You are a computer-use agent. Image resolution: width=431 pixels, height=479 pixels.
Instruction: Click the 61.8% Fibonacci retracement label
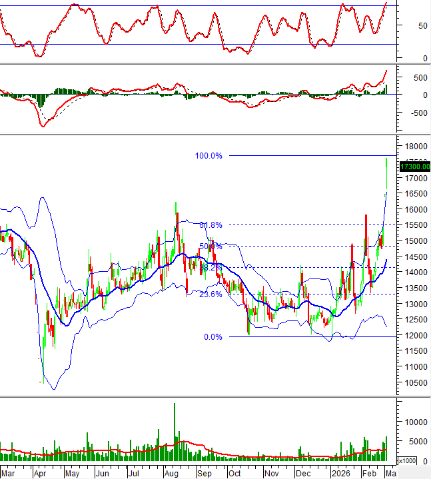pos(211,225)
